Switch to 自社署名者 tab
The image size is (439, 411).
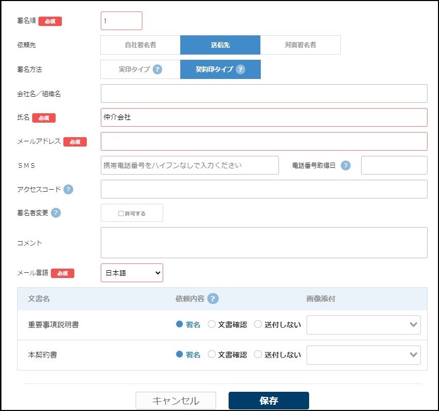[140, 45]
